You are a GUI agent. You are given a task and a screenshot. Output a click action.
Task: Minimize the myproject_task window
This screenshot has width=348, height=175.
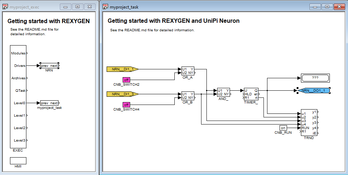coord(315,7)
